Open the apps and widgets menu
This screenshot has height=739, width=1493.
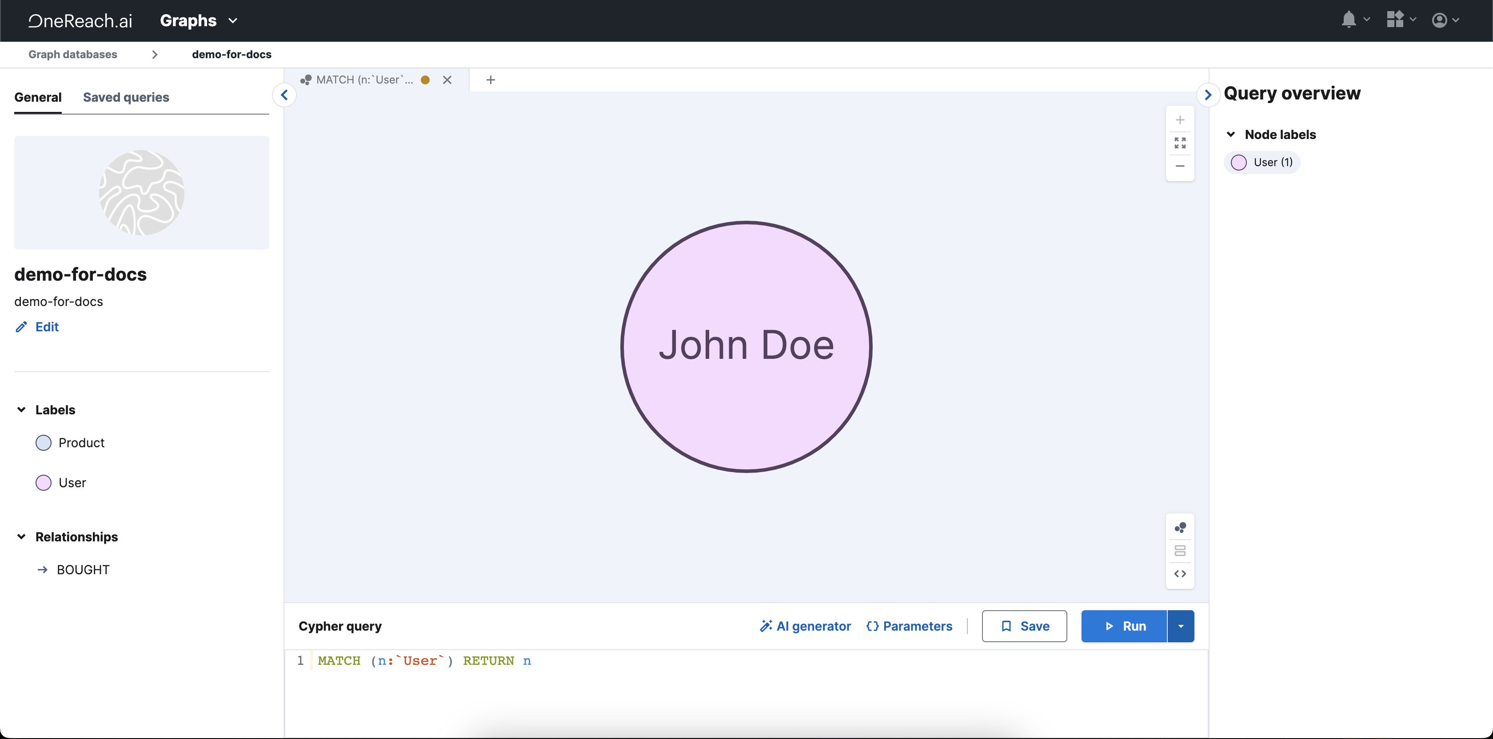point(1401,20)
